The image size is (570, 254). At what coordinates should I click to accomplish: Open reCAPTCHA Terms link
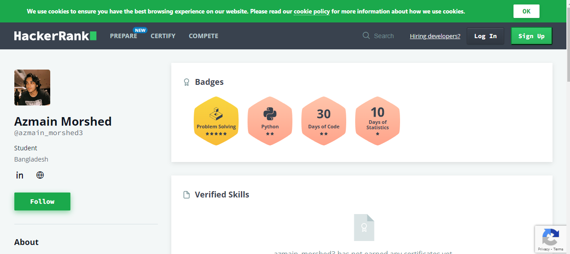pos(558,249)
